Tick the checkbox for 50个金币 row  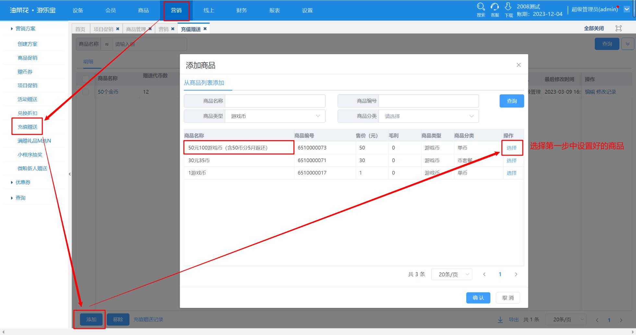pyautogui.click(x=86, y=92)
